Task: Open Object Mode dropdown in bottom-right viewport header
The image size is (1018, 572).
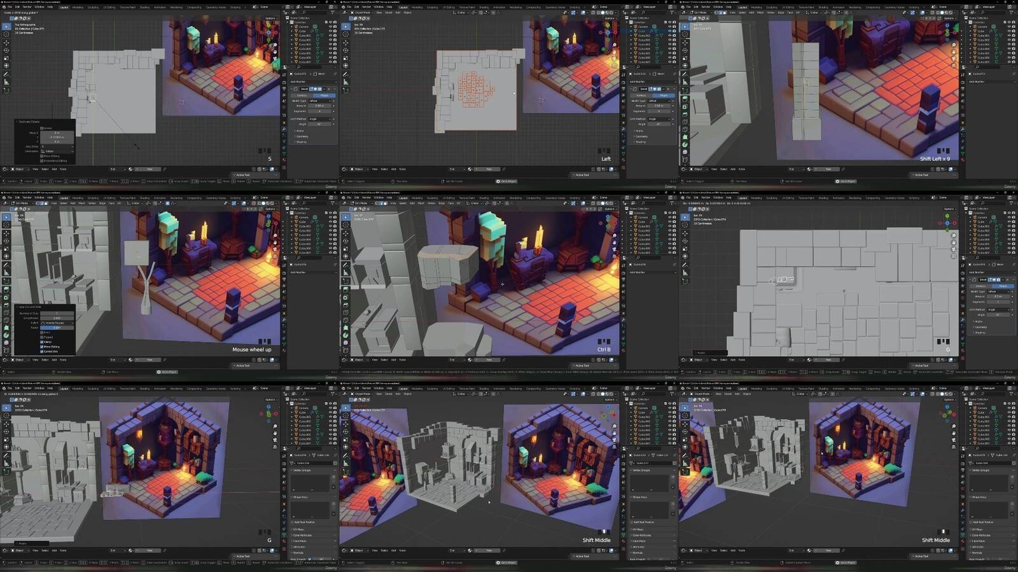Action: coord(702,394)
